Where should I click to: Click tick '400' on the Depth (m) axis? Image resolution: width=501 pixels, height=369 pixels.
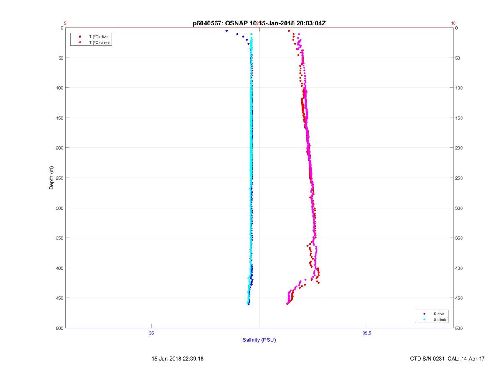59,268
